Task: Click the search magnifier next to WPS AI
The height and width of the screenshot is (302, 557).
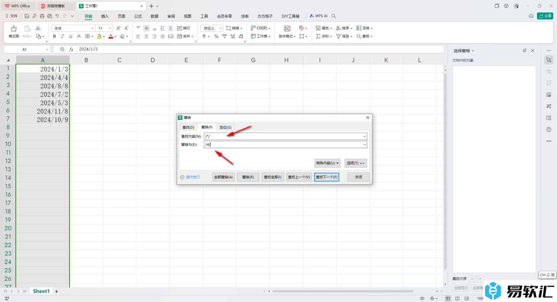Action: coord(334,16)
